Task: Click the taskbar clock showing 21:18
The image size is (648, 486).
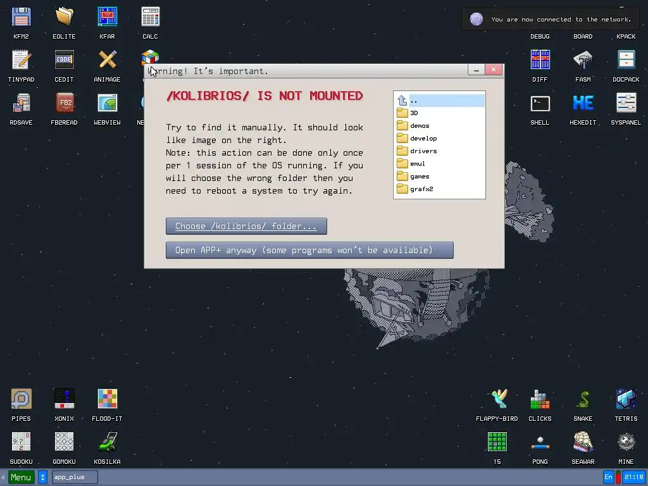Action: point(634,477)
